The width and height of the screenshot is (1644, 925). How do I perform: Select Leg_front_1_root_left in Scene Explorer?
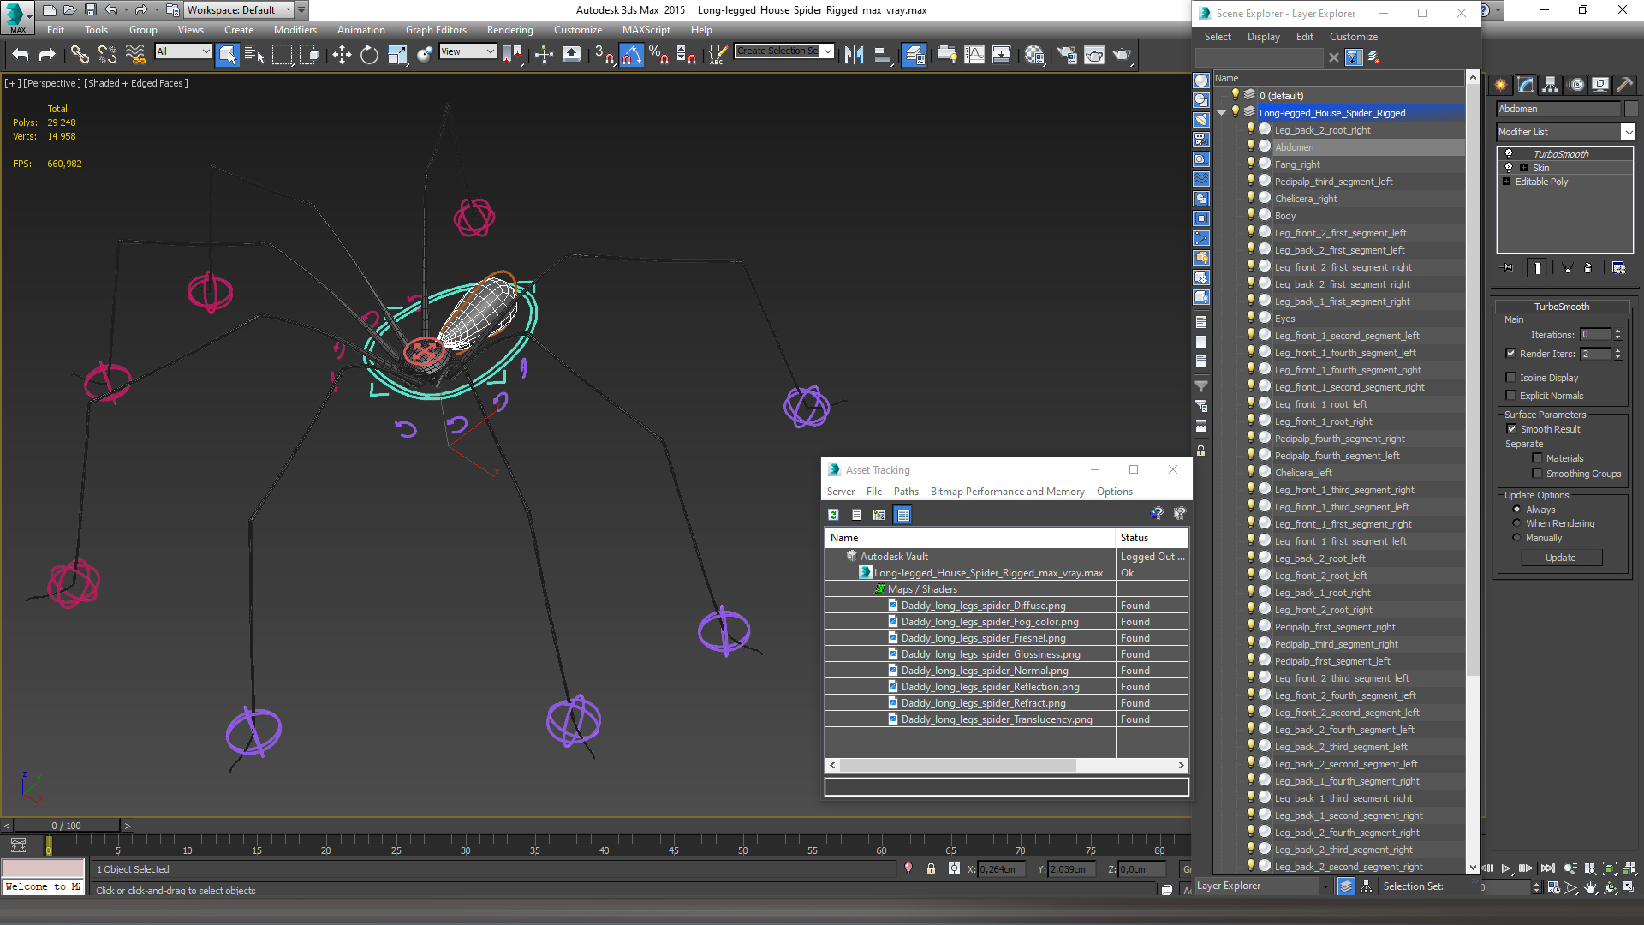(1320, 404)
